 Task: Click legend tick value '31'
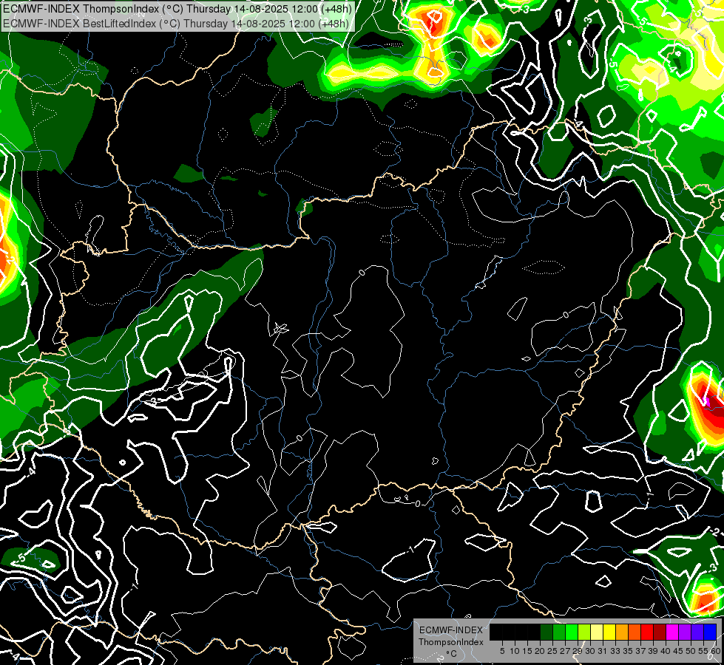[x=603, y=651]
